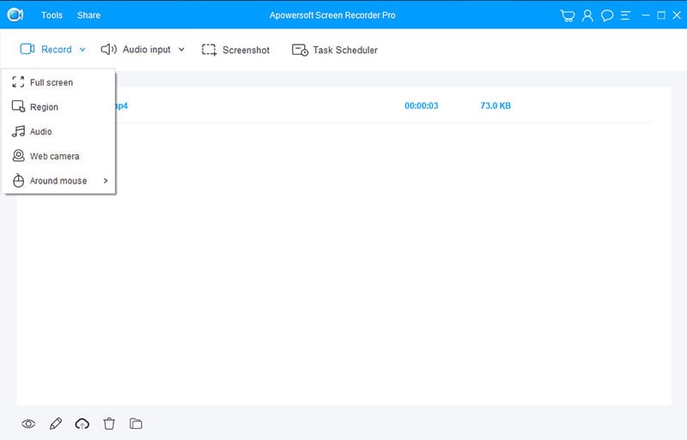Open the Tools menu

coord(52,15)
